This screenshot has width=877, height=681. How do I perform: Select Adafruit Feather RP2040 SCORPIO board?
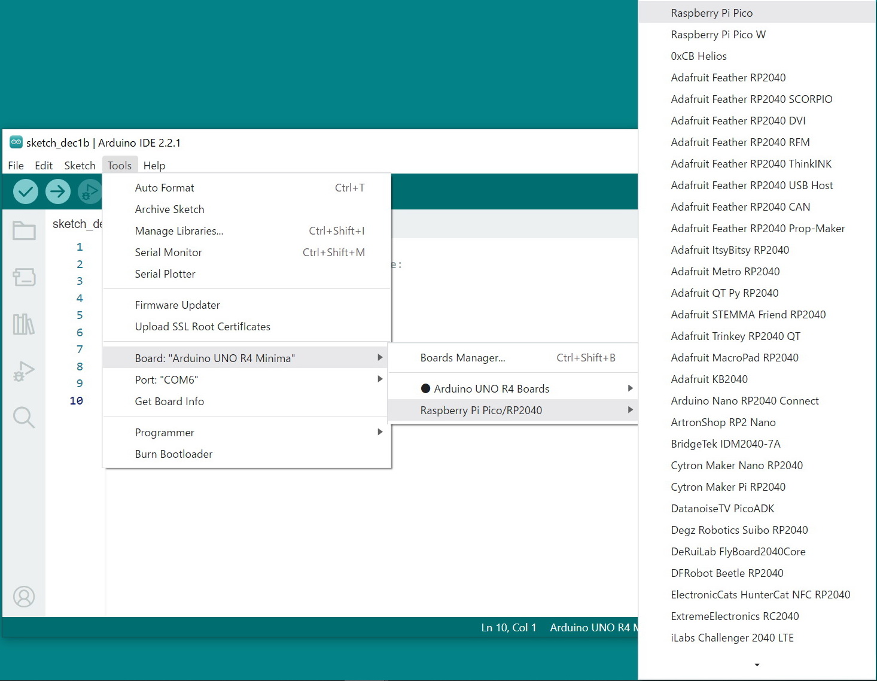coord(757,99)
